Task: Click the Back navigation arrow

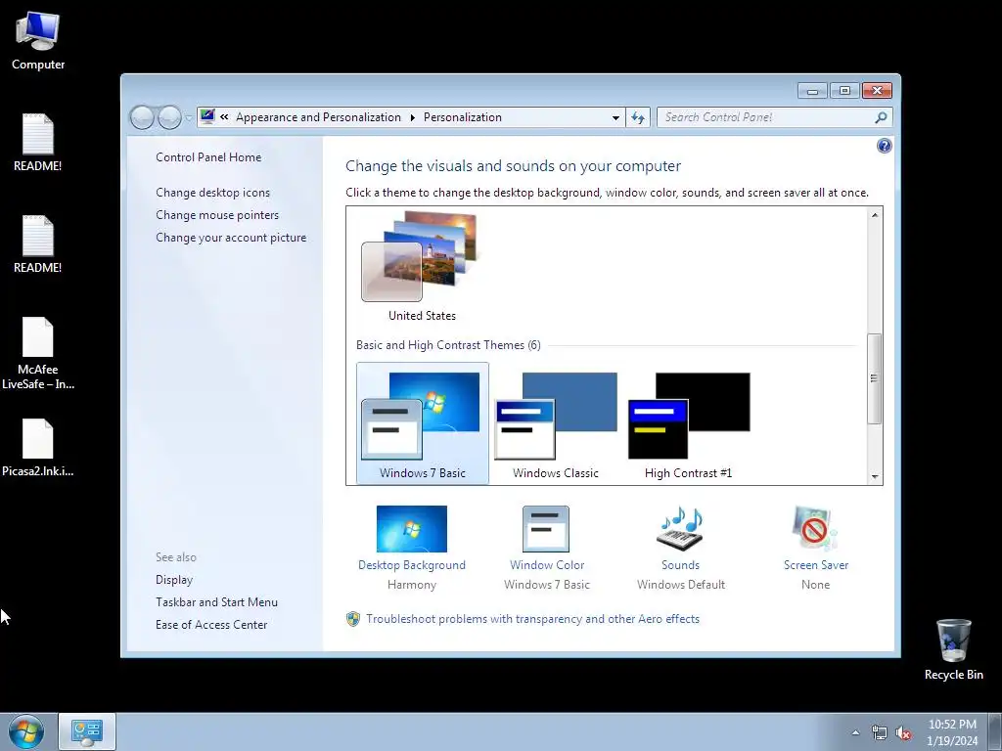Action: (x=142, y=117)
